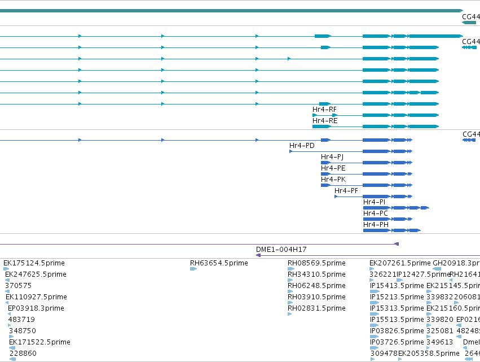Select the Hr4-RE transcript label

[x=325, y=121]
